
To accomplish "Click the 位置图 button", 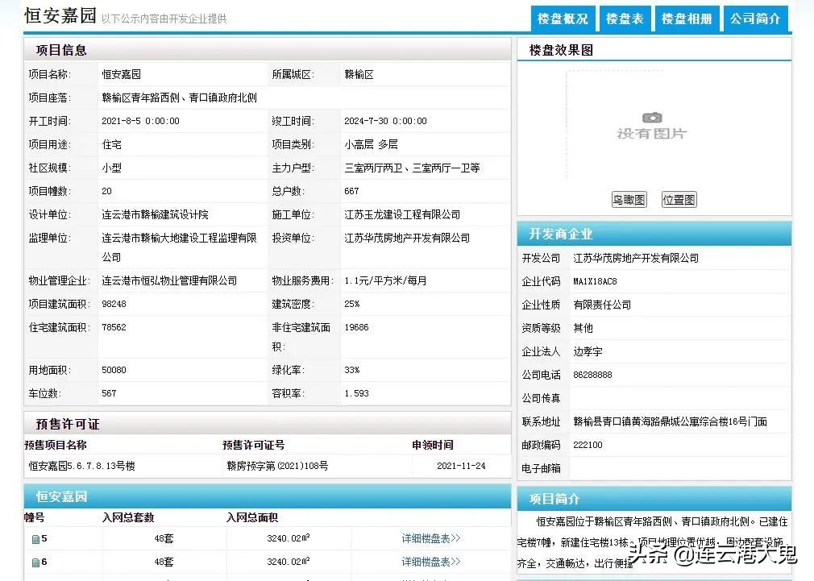I will (x=679, y=199).
